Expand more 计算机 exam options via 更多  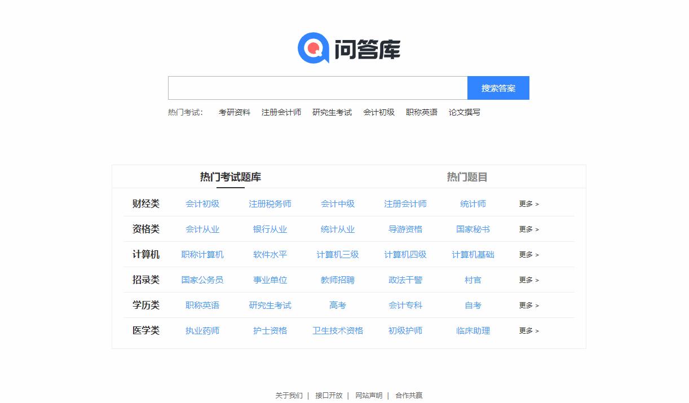pos(528,255)
